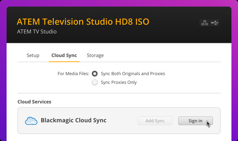238x141 pixels.
Task: Select Sync Both Originals and Proxies radio button
Action: pyautogui.click(x=95, y=74)
